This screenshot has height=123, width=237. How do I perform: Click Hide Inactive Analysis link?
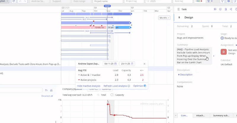pos(89,86)
